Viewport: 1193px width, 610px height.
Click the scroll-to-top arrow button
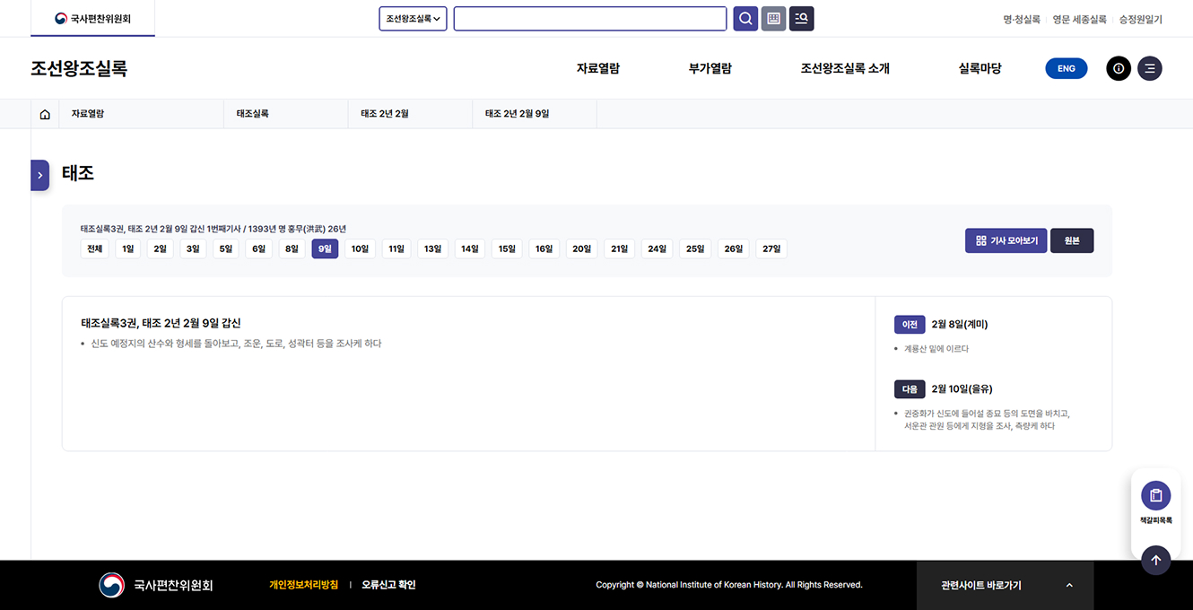[x=1155, y=560]
